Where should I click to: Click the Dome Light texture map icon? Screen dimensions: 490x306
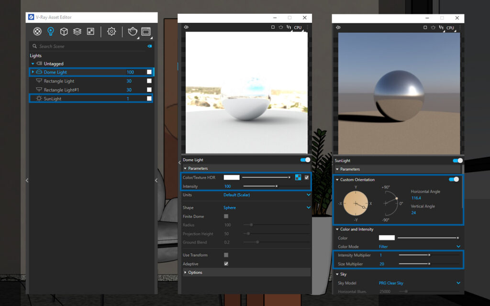[298, 177]
